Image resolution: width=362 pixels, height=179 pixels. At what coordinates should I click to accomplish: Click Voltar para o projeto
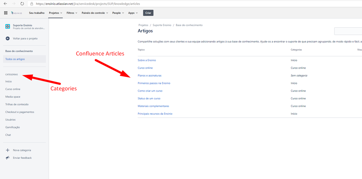(25, 38)
